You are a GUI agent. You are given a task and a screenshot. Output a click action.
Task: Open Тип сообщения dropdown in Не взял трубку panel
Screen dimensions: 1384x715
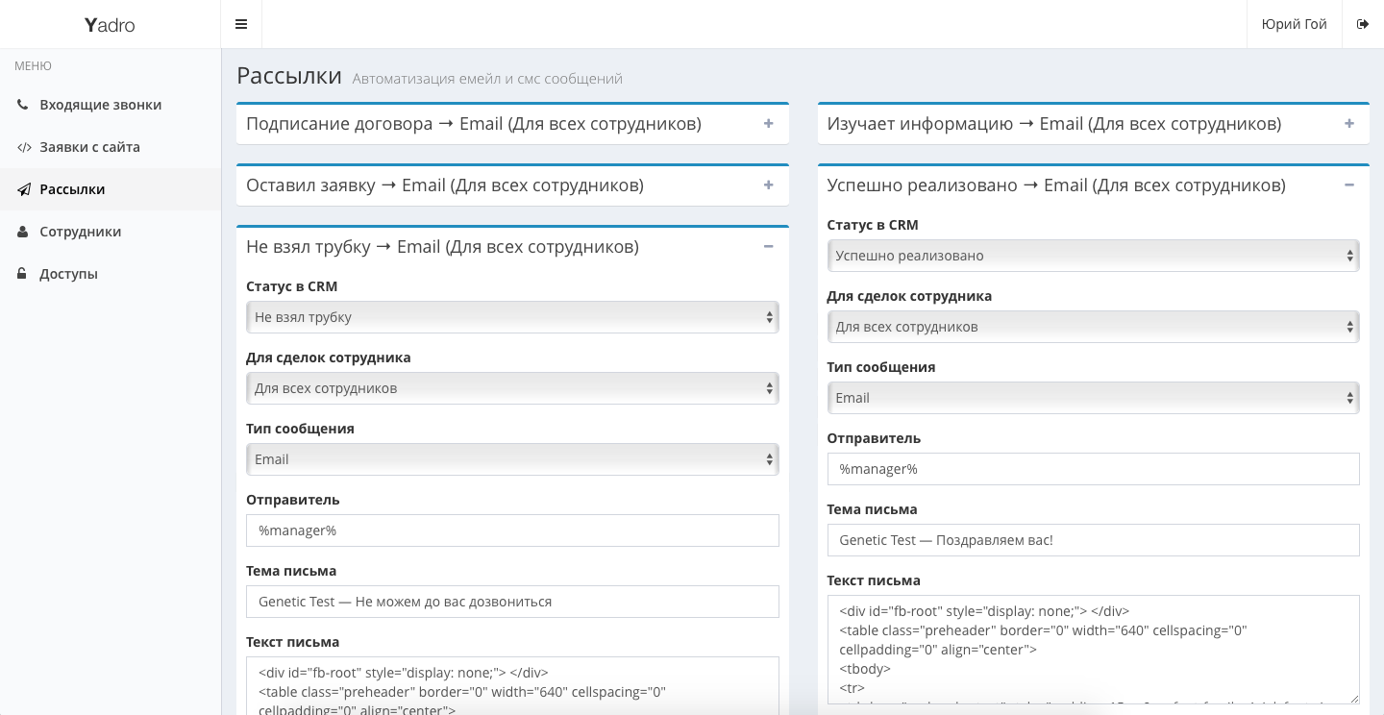click(512, 459)
